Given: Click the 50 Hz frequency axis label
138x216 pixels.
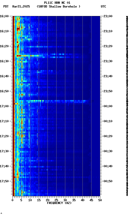Looking at the screenshot, I should (100, 200).
